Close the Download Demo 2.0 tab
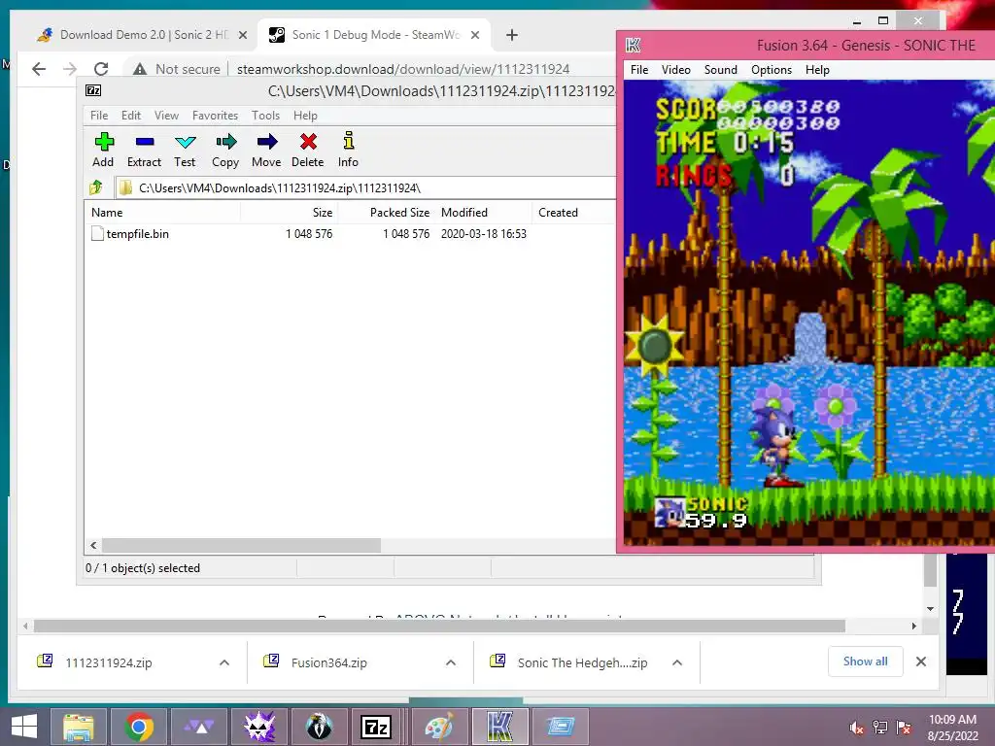 242,35
